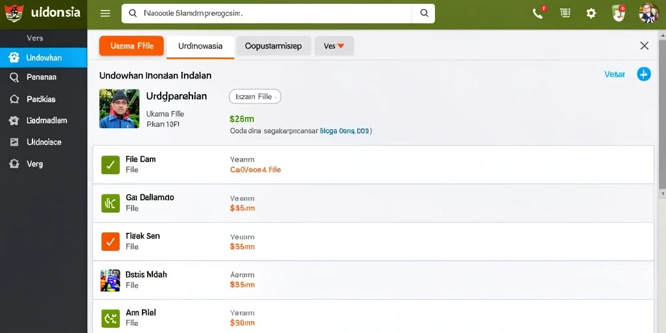The height and width of the screenshot is (333, 666).
Task: Open user profile avatar in header
Action: click(x=648, y=13)
